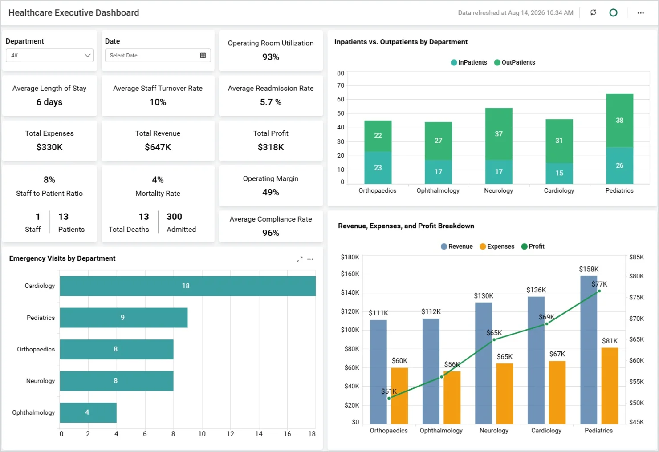Click the 13 Patients figure
Screen dimensions: 659x452
tap(64, 217)
